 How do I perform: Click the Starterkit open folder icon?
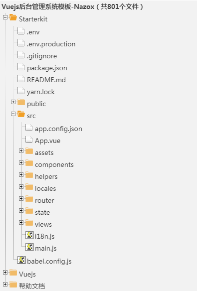(x=13, y=17)
